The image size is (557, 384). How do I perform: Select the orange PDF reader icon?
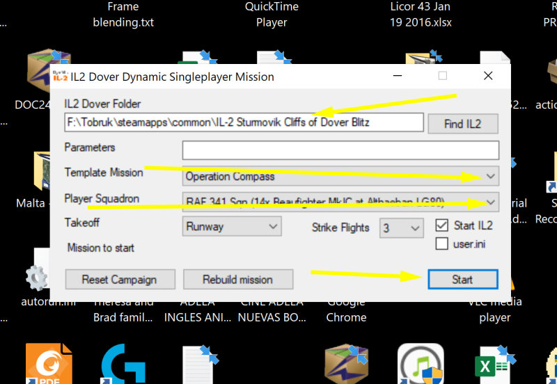coord(49,364)
